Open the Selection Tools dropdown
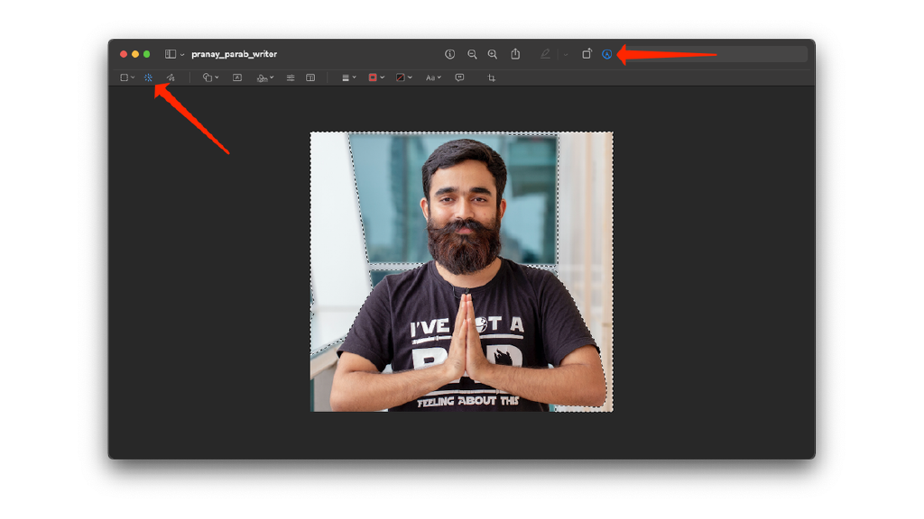Screen dimensions: 924x519 coord(127,77)
